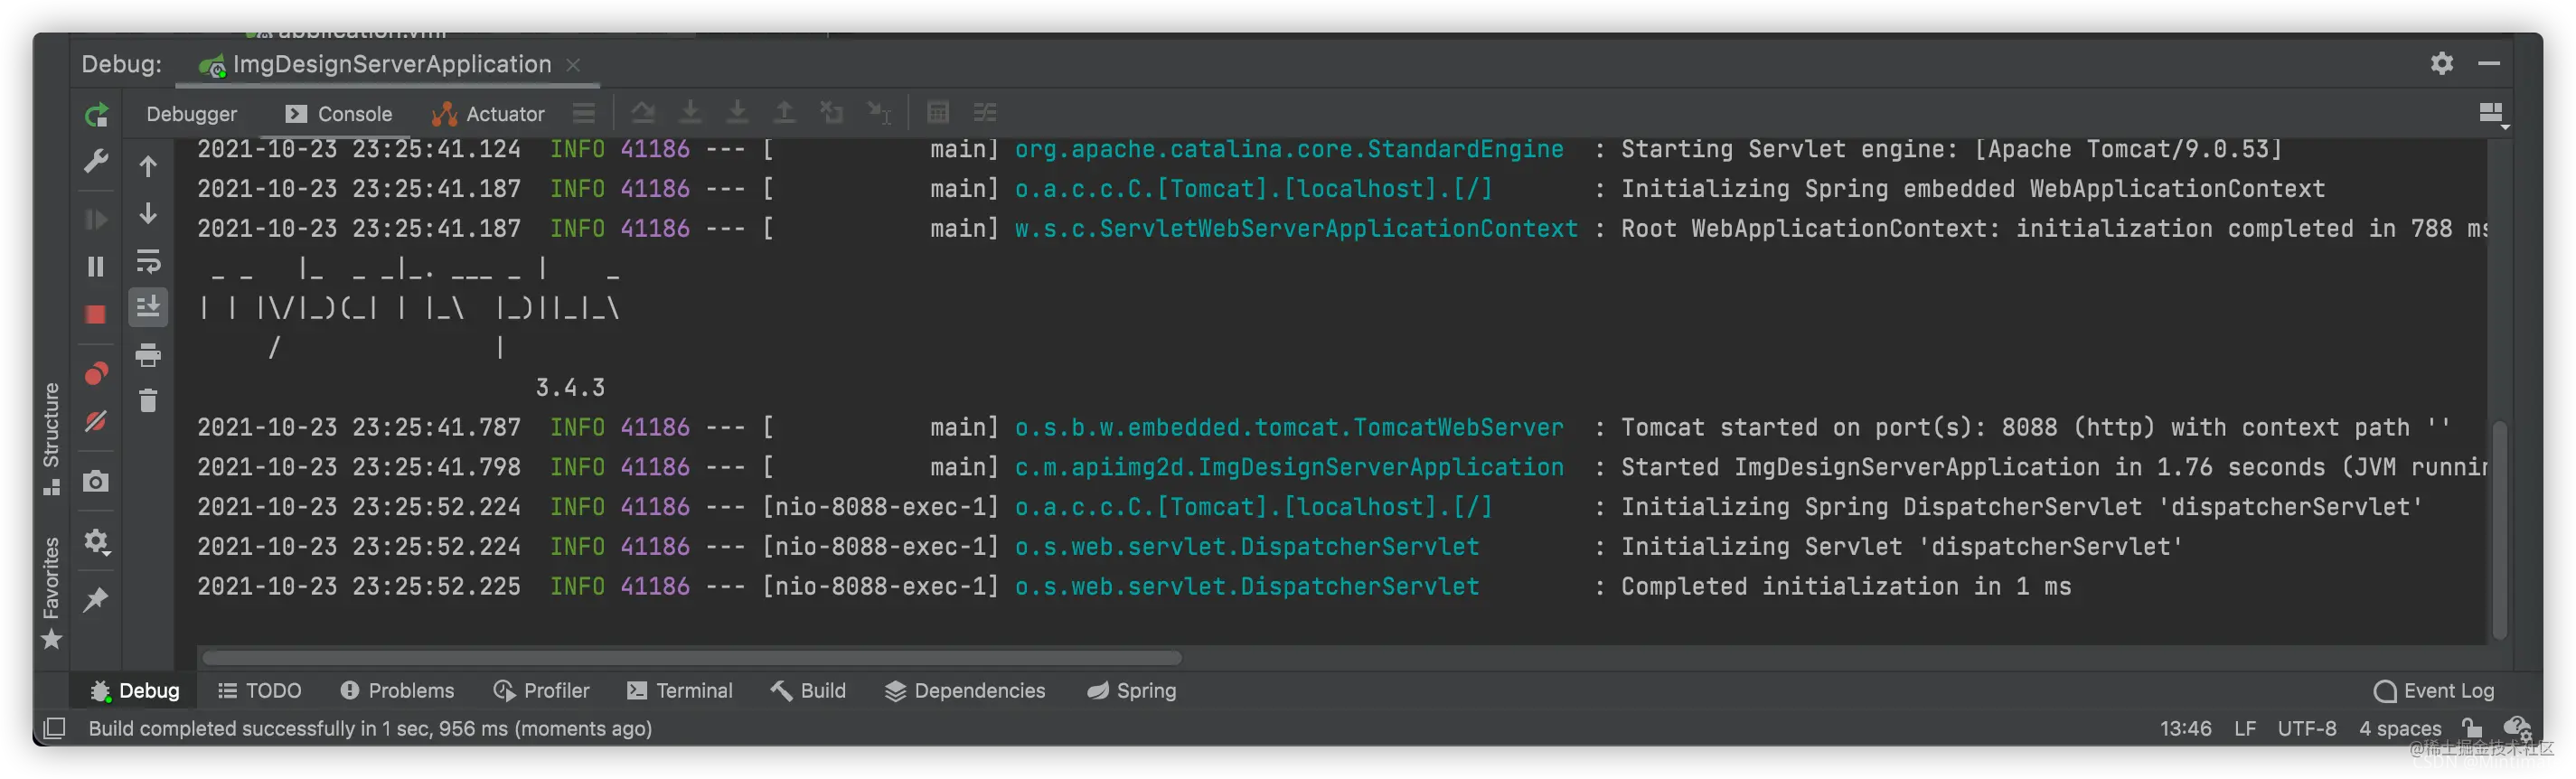Open debugger settings gear in left toolbar
The height and width of the screenshot is (779, 2576).
click(x=96, y=541)
